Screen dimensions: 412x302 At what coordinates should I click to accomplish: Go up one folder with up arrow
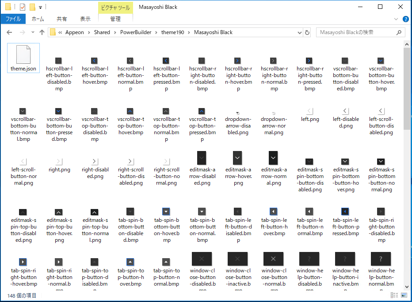coord(42,32)
